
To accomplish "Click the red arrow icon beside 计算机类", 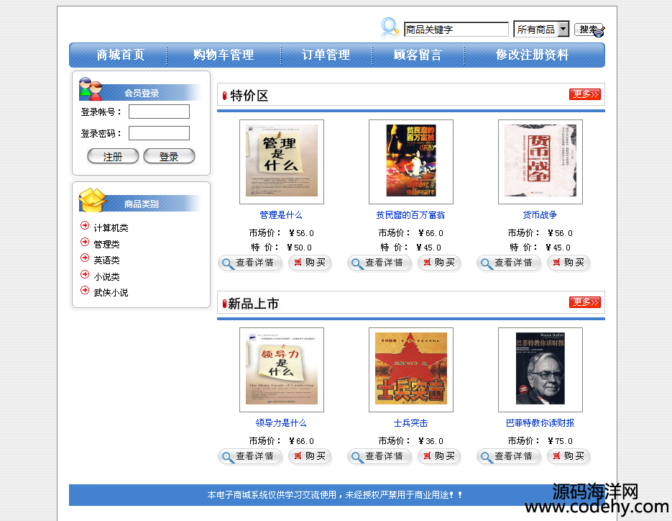I will (x=85, y=226).
